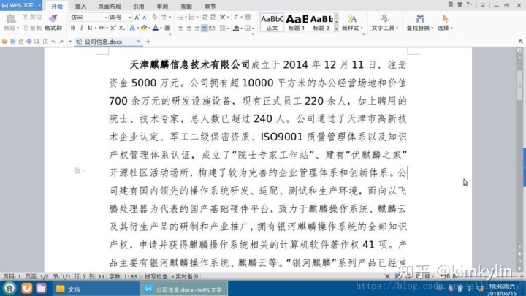Switch to the 章节 tab

pos(210,6)
